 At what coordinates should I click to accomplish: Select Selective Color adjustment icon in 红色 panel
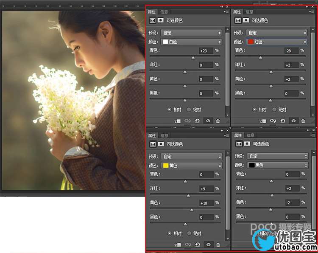238,20
